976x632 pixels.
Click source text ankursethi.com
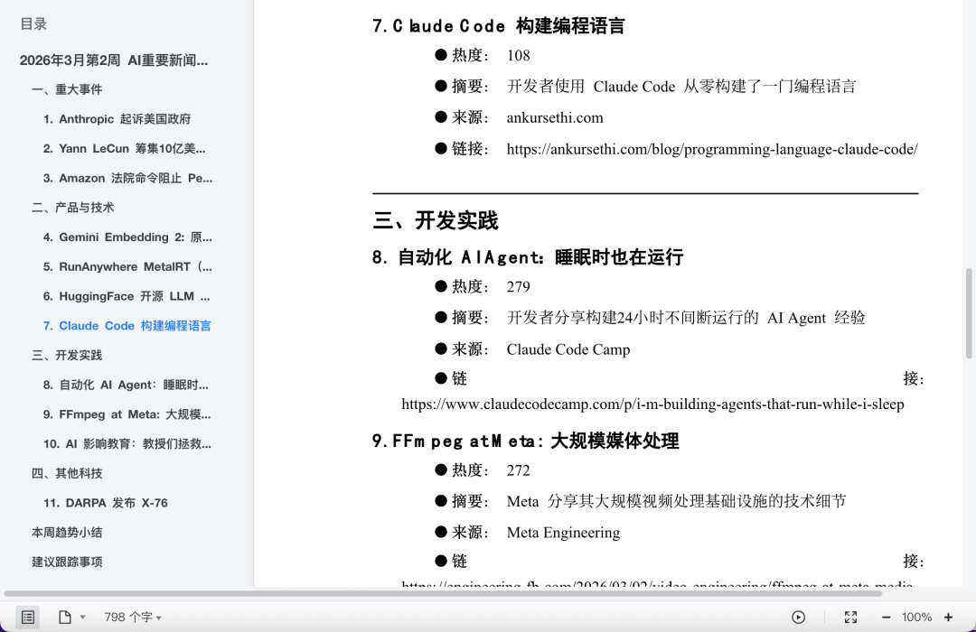[x=555, y=117]
